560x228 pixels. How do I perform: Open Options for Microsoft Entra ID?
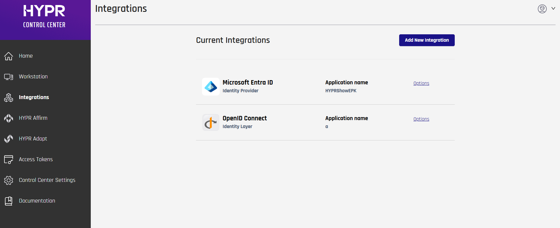tap(421, 83)
